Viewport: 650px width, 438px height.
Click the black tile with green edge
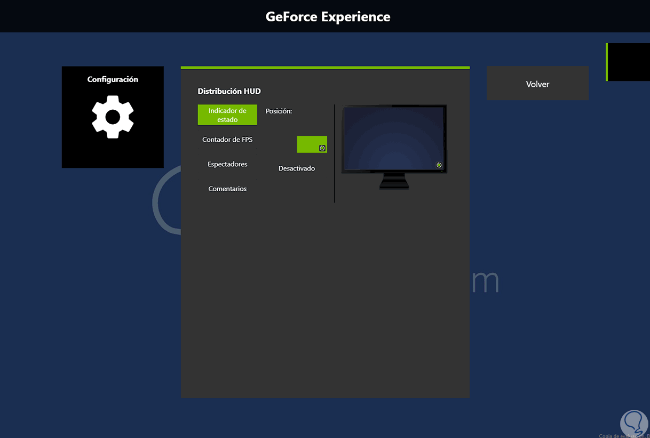pos(628,62)
